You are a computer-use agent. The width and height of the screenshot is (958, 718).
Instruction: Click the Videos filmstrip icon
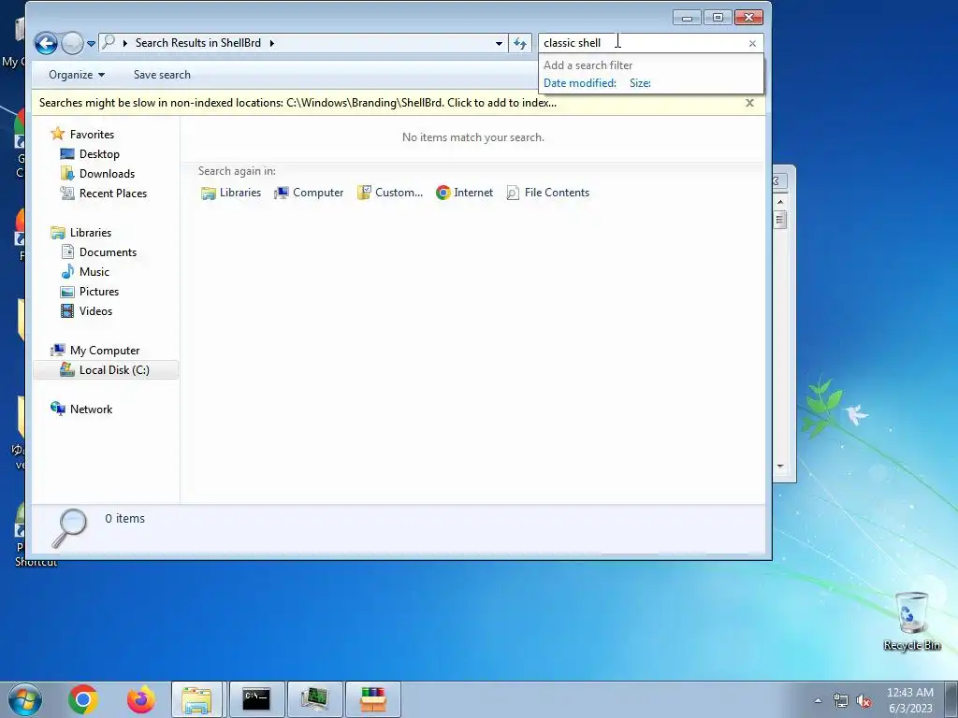(67, 310)
